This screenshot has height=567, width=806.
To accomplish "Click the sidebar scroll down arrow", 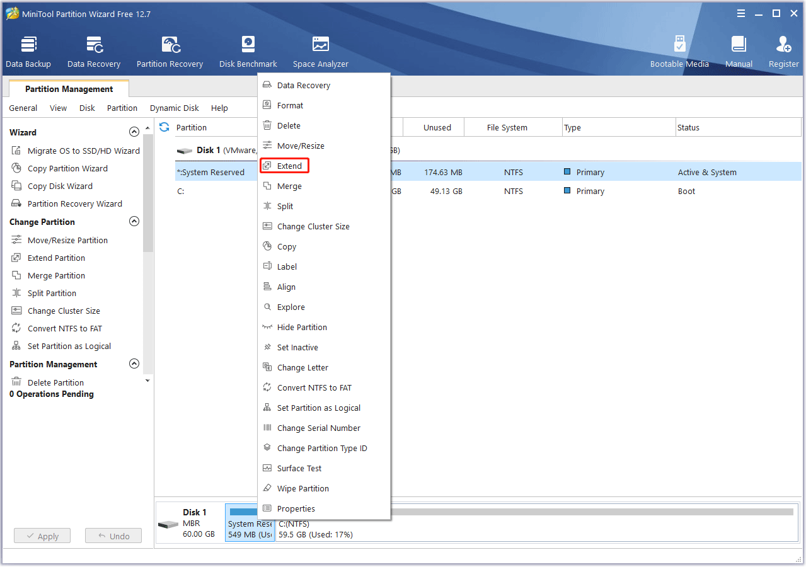I will coord(147,381).
